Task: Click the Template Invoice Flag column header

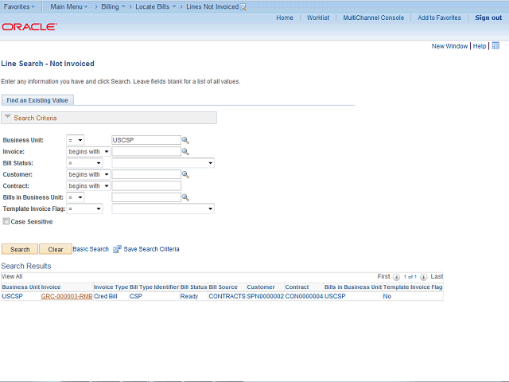Action: [x=413, y=287]
